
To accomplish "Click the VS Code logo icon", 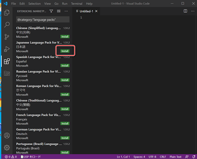I will click(5, 3).
